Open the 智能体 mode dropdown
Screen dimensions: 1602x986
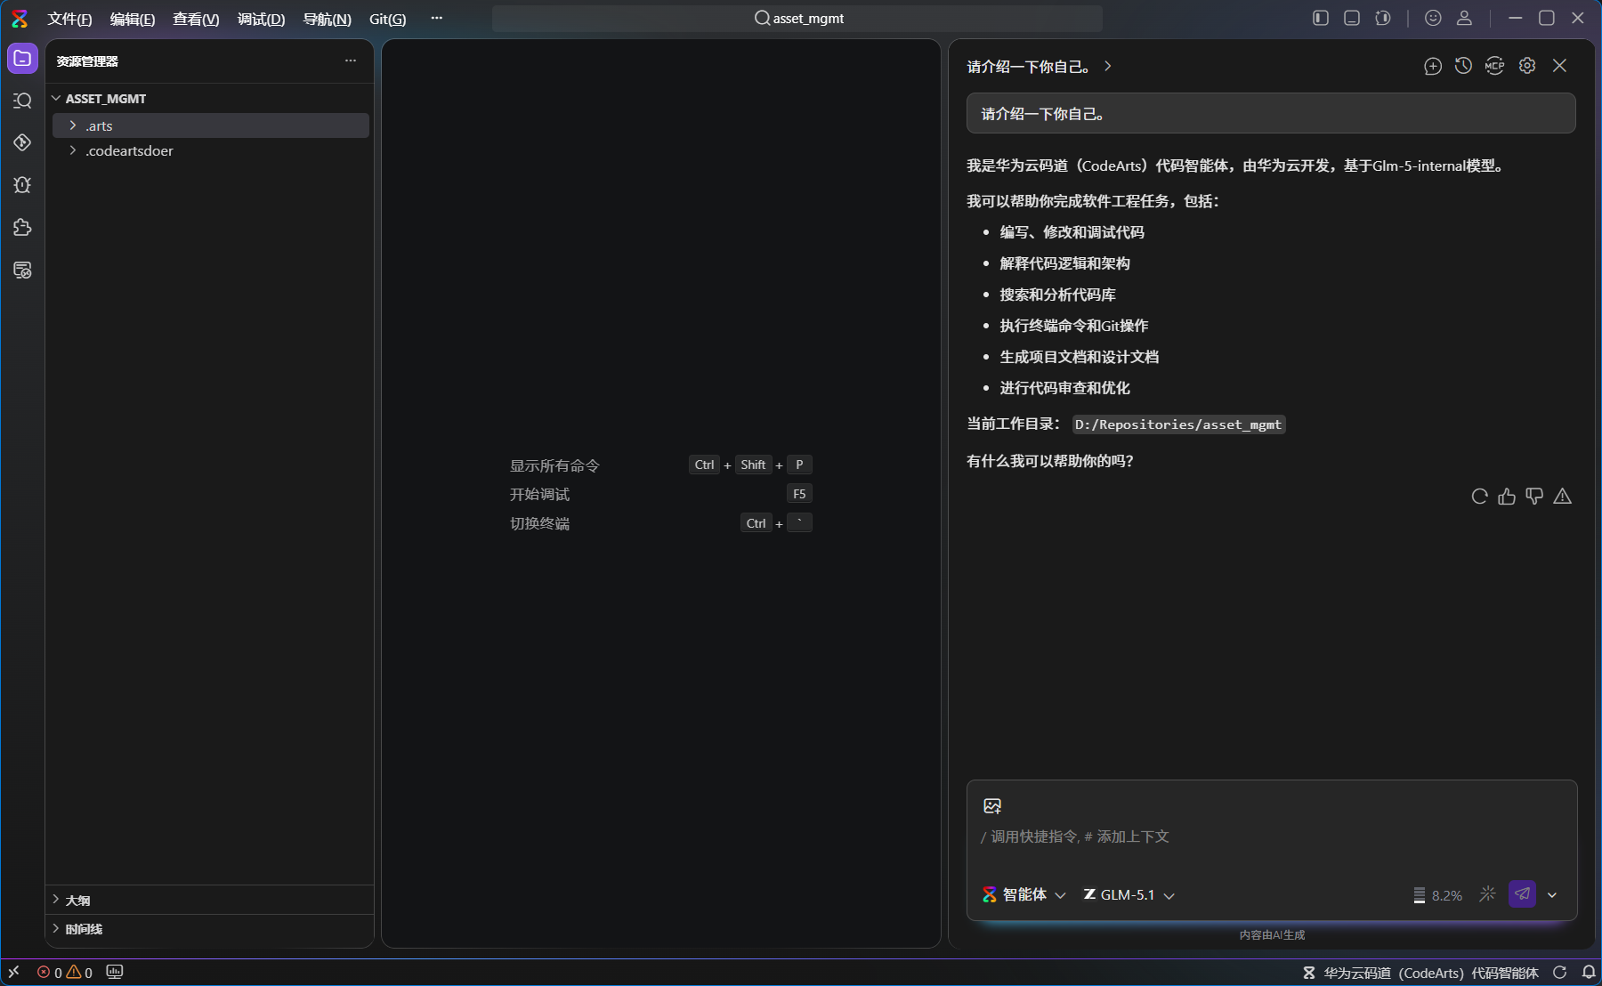tap(1023, 894)
